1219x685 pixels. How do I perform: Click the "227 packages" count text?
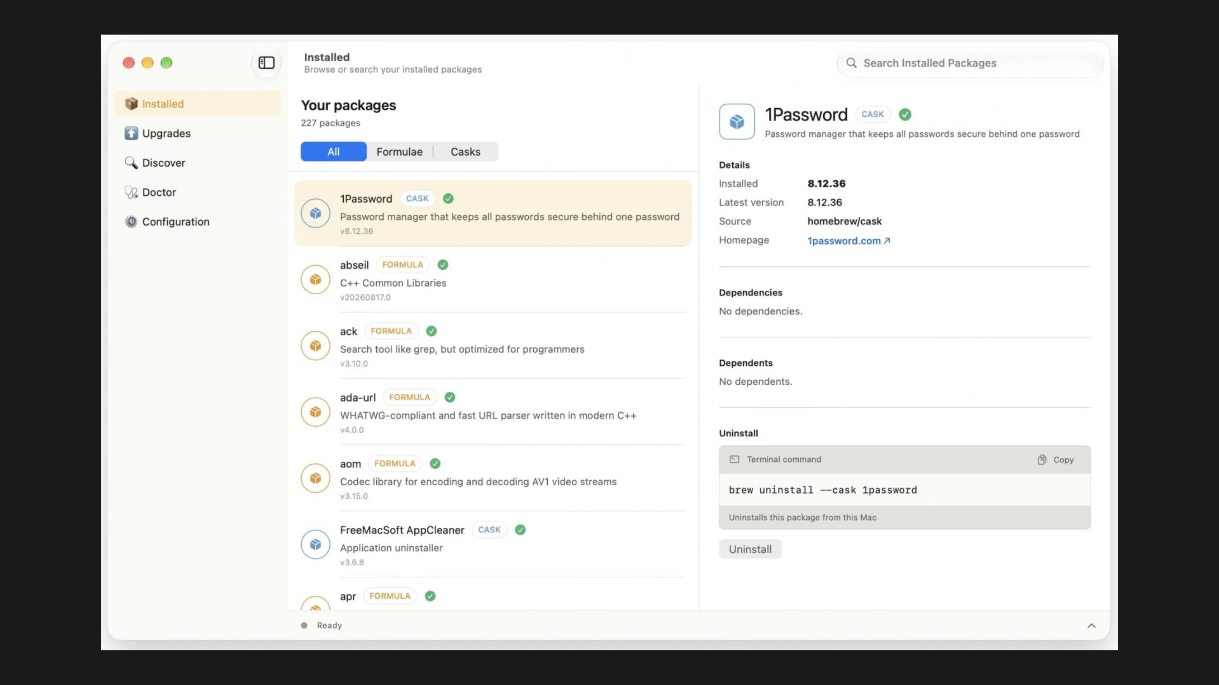(x=330, y=123)
